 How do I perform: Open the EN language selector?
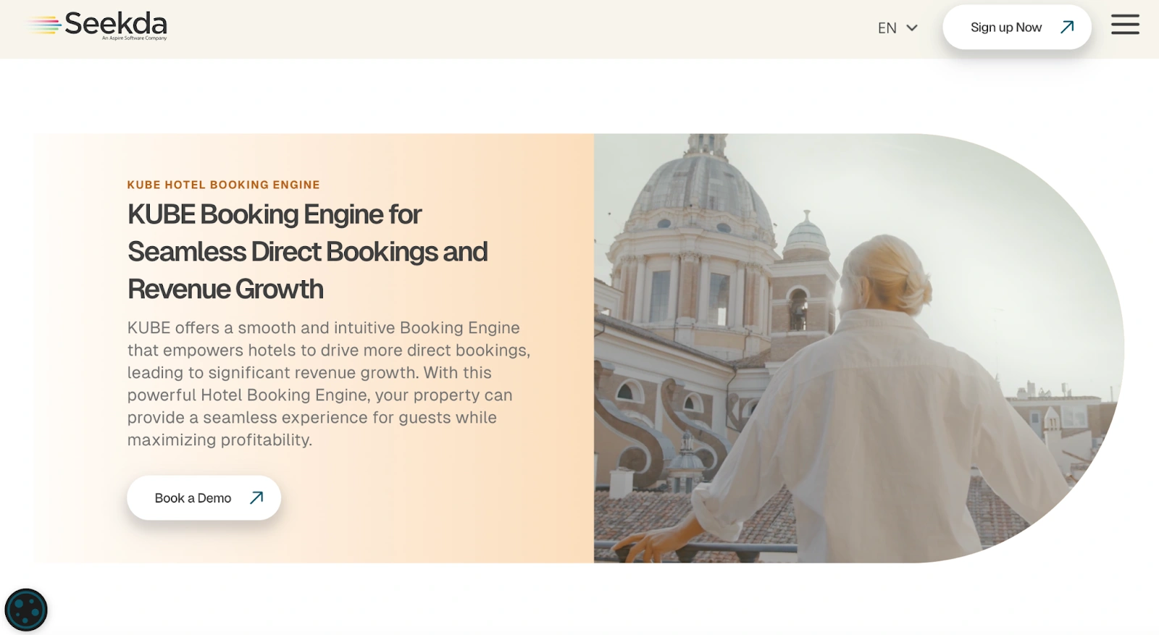898,28
